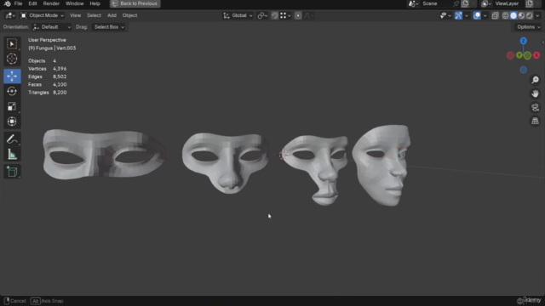Click the add view layer icon
The height and width of the screenshot is (306, 545).
pyautogui.click(x=530, y=3)
